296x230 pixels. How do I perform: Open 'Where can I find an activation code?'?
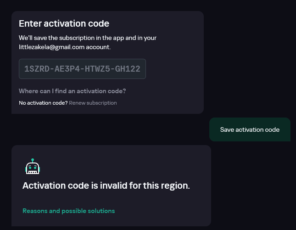coord(73,91)
